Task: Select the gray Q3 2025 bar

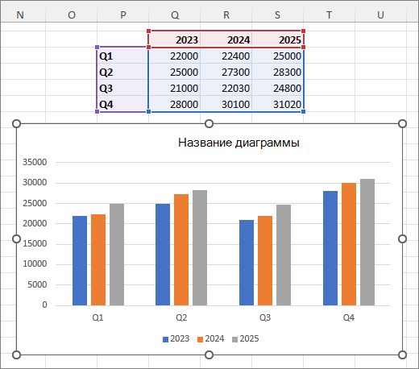Action: tap(284, 255)
